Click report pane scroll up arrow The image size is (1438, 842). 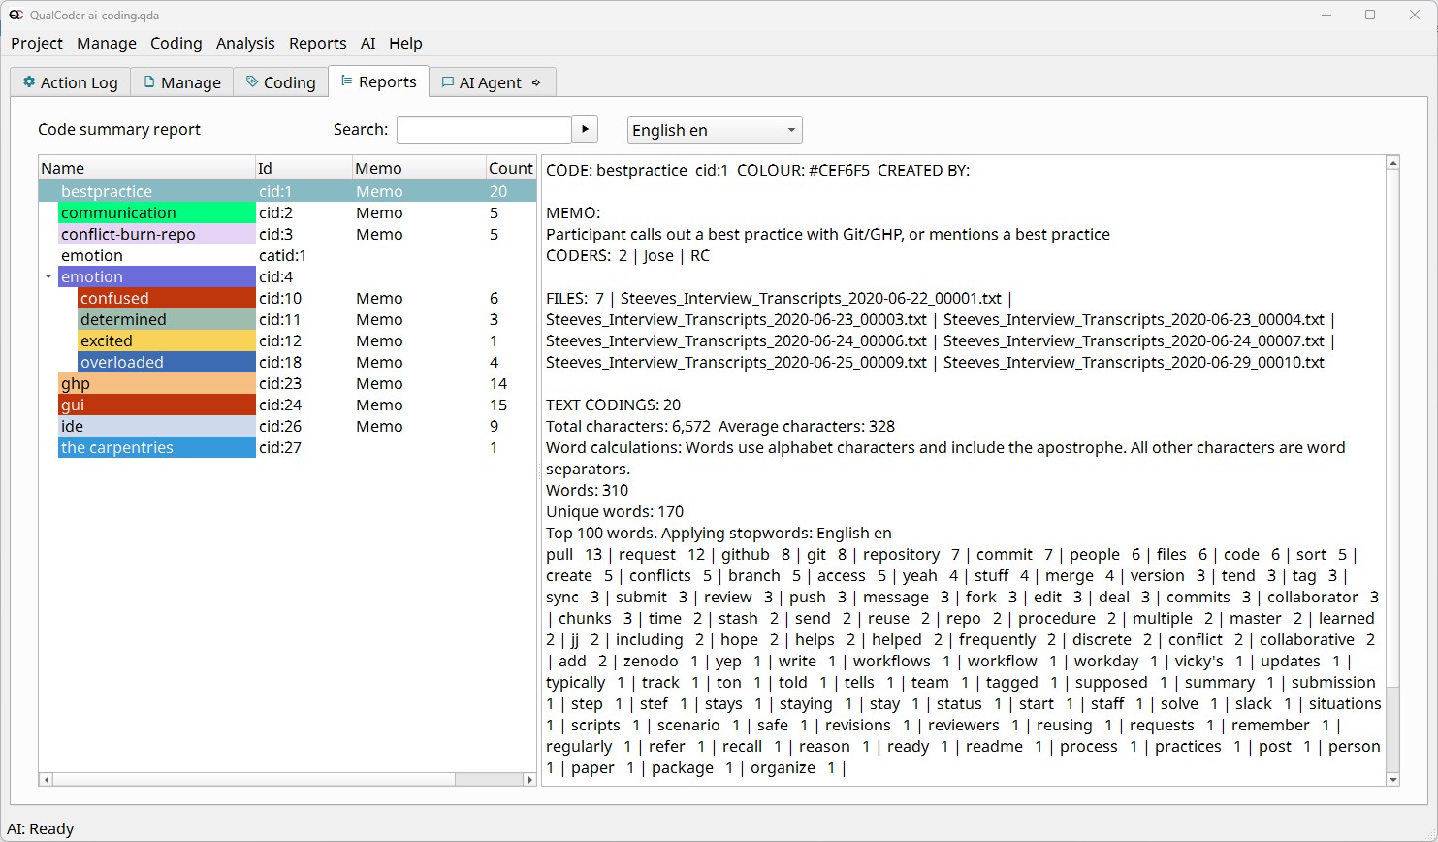pos(1392,163)
